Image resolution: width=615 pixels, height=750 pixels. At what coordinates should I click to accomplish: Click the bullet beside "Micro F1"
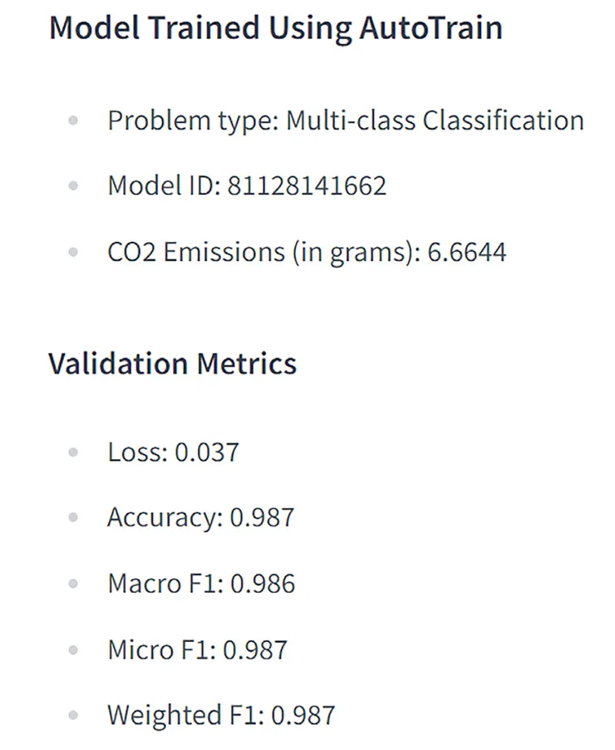click(73, 649)
